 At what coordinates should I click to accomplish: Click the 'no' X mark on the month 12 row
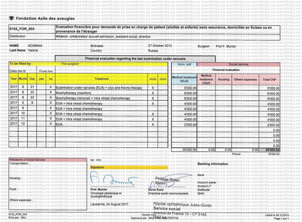[x=51, y=124]
